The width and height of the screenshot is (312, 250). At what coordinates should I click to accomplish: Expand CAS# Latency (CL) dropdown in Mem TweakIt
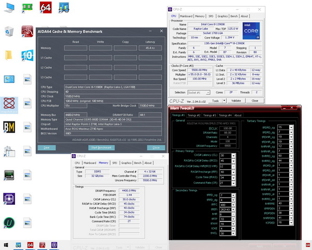pyautogui.click(x=233, y=156)
